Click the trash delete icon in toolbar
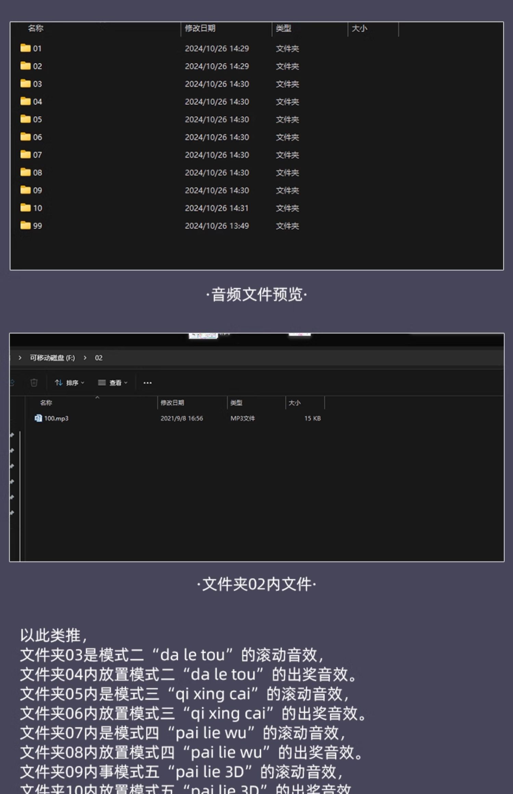This screenshot has height=794, width=513. (x=34, y=383)
